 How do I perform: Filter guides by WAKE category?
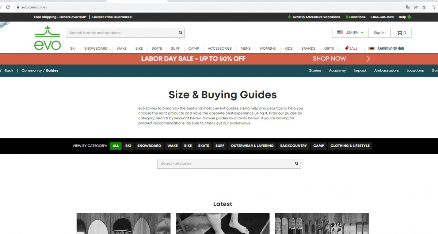click(173, 146)
